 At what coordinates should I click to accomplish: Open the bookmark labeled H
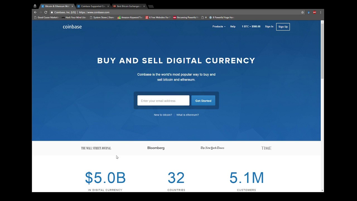(x=204, y=17)
